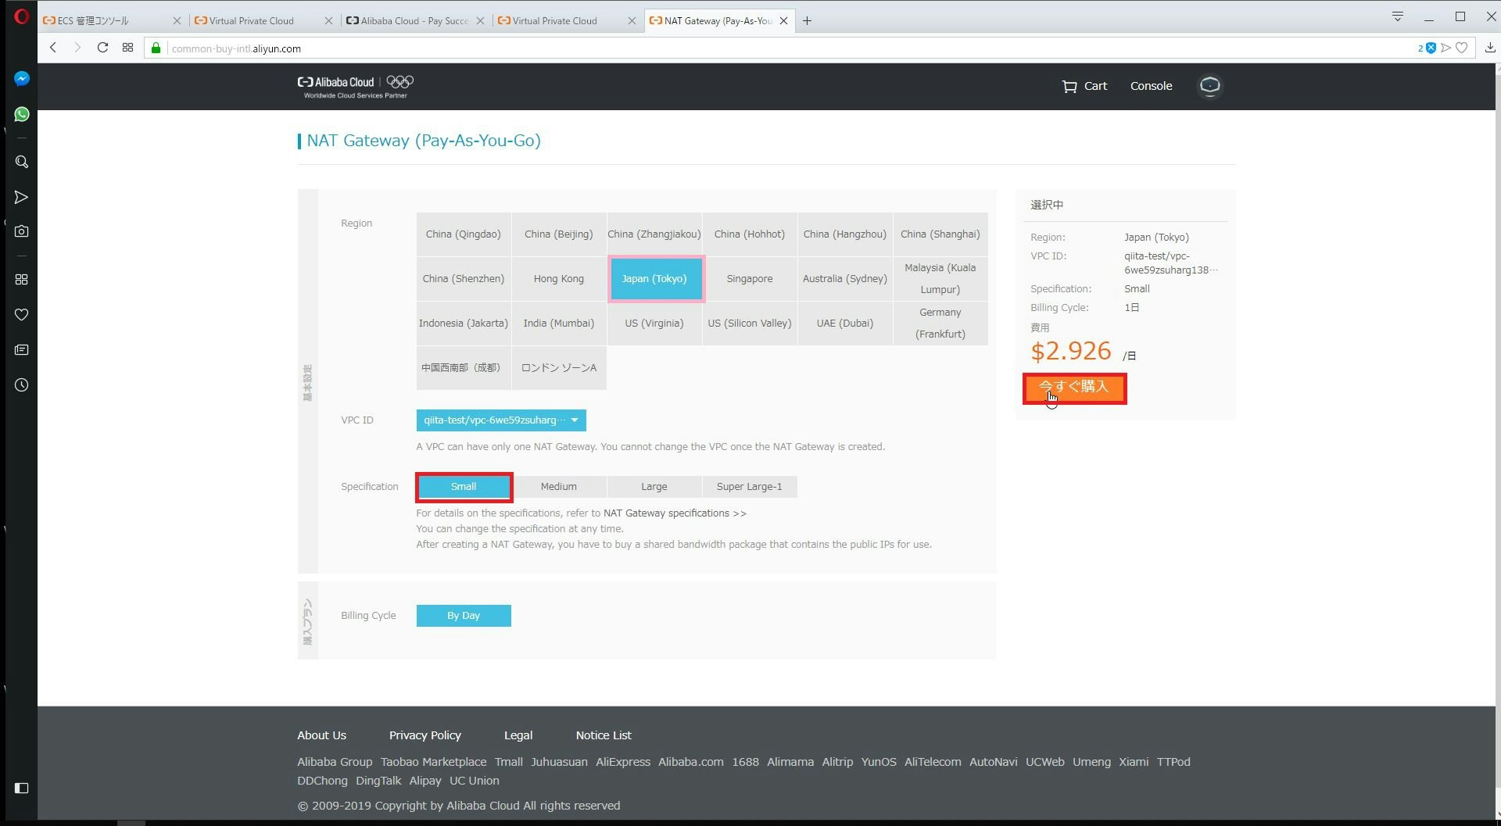Viewport: 1501px width, 826px height.
Task: Open the Legal footer link
Action: (518, 735)
